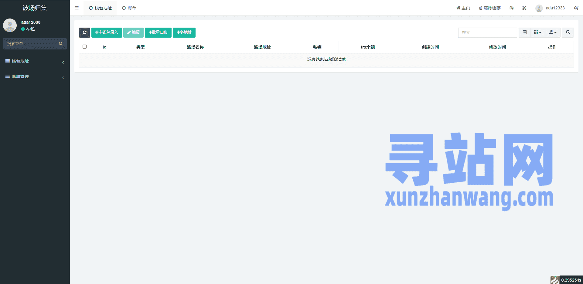The image size is (583, 284).
Task: Click the 类型 column header
Action: 141,47
